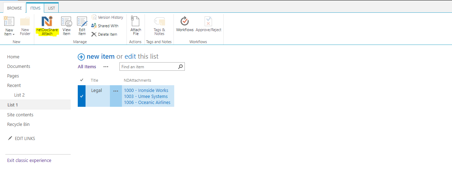Image resolution: width=452 pixels, height=180 pixels.
Task: Switch to the BROWSE ribbon tab
Action: (x=14, y=8)
